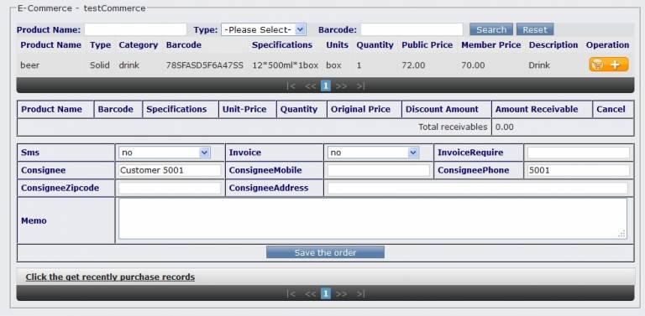Click the InvoiceRequire input field
This screenshot has width=645, height=316.
(x=579, y=153)
